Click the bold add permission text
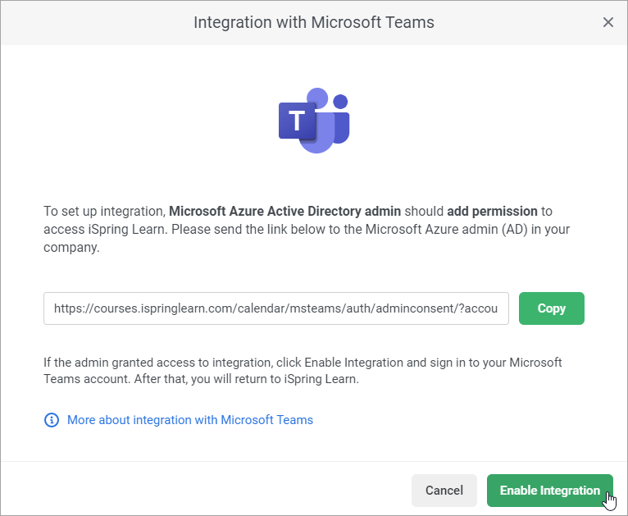 click(491, 212)
